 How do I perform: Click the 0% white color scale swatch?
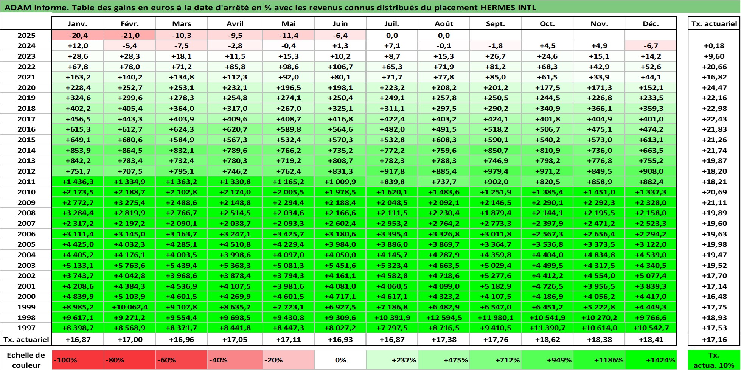[x=340, y=360]
